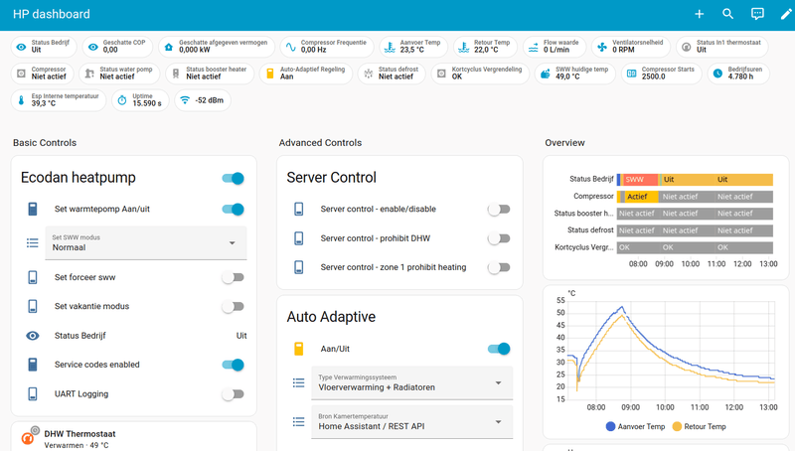
Task: Enable Set forceer sww switch
Action: tap(233, 277)
